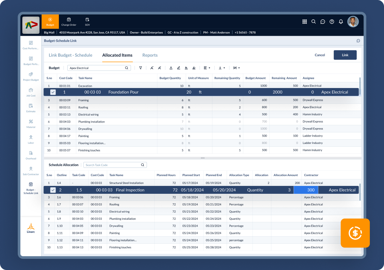Open the column freeze dropdown
Image resolution: width=384 pixels, height=270 pixels.
(x=236, y=68)
